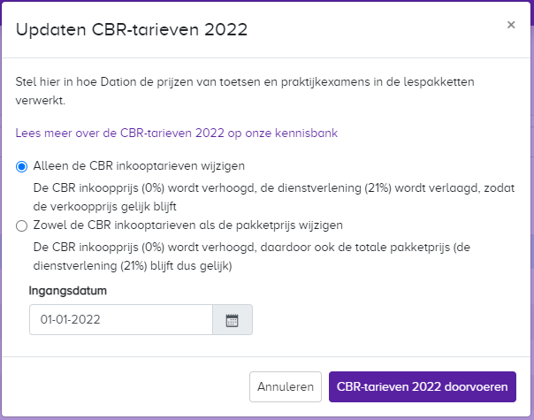Image resolution: width=534 pixels, height=420 pixels.
Task: Click label text 'Alleen de CBR inkooptarieven wijzigen'
Action: coord(139,166)
